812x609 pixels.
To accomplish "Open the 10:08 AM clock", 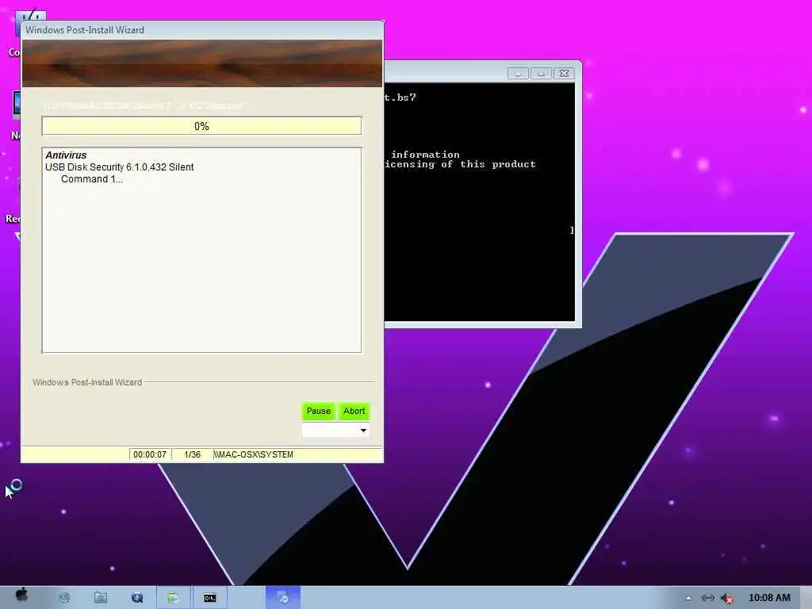I will 769,598.
